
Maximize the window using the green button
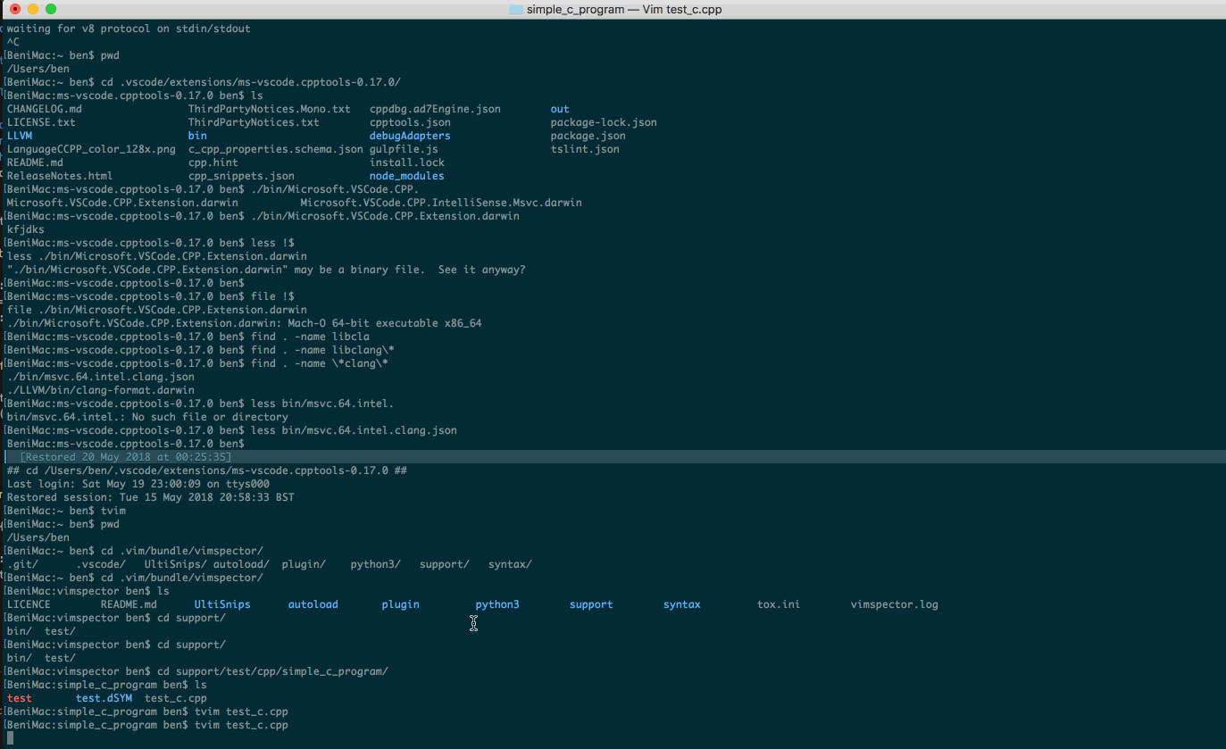[51, 9]
